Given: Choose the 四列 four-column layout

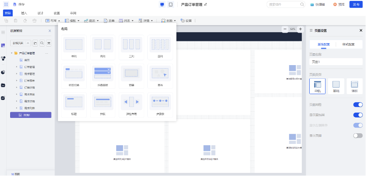Looking at the screenshot, I should pyautogui.click(x=160, y=48).
